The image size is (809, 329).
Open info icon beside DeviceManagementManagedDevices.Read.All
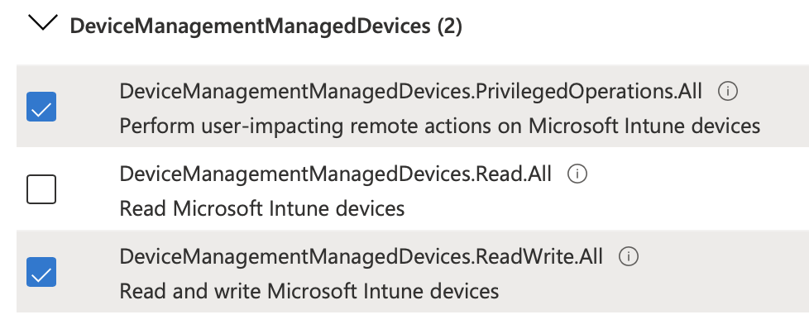(577, 174)
